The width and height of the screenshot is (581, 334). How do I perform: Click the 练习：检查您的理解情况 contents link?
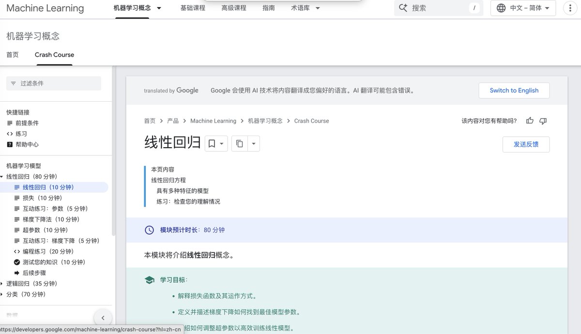(x=188, y=201)
